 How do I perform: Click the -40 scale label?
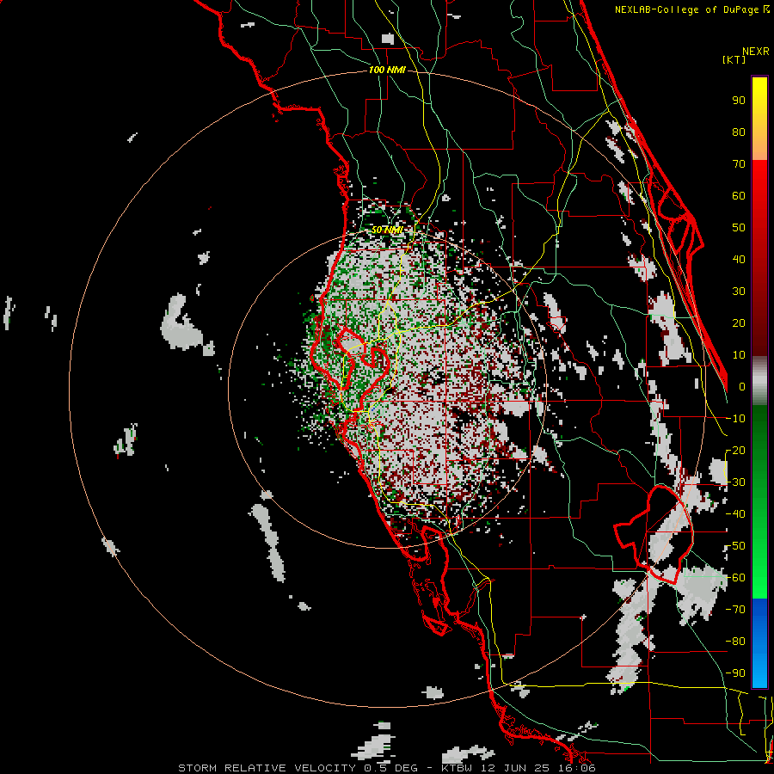[735, 514]
